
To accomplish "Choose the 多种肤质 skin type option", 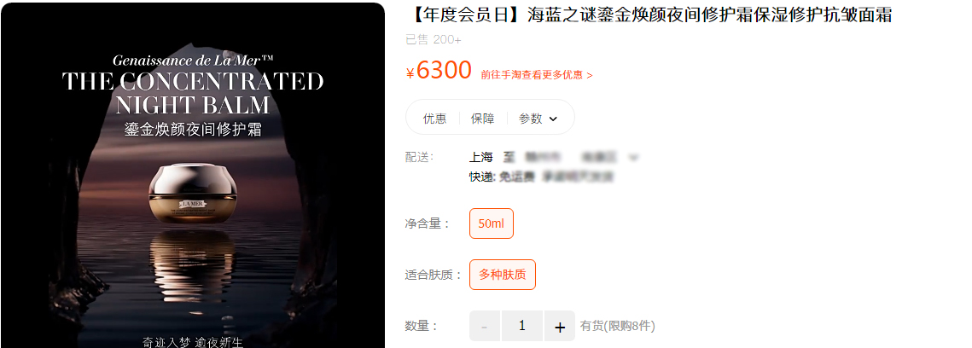I will [503, 275].
